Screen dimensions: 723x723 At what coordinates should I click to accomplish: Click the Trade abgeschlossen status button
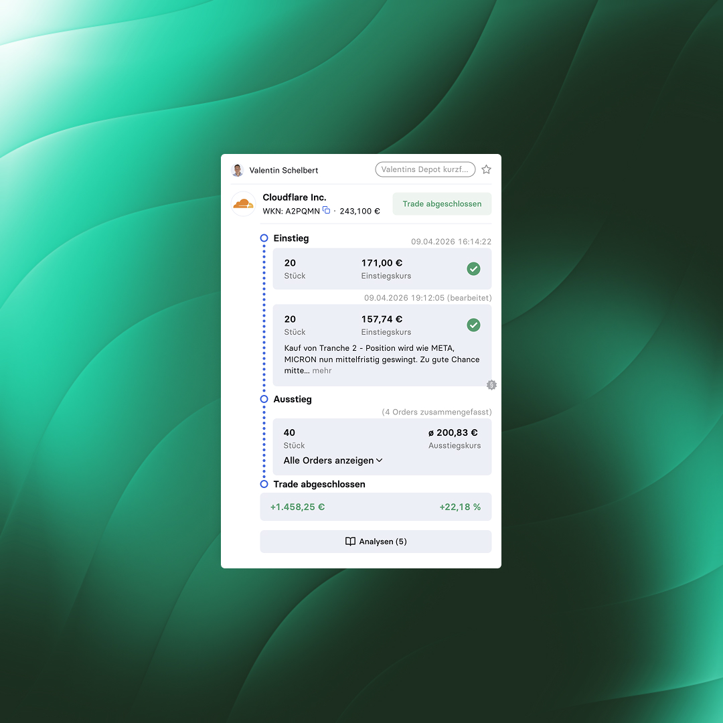[442, 204]
